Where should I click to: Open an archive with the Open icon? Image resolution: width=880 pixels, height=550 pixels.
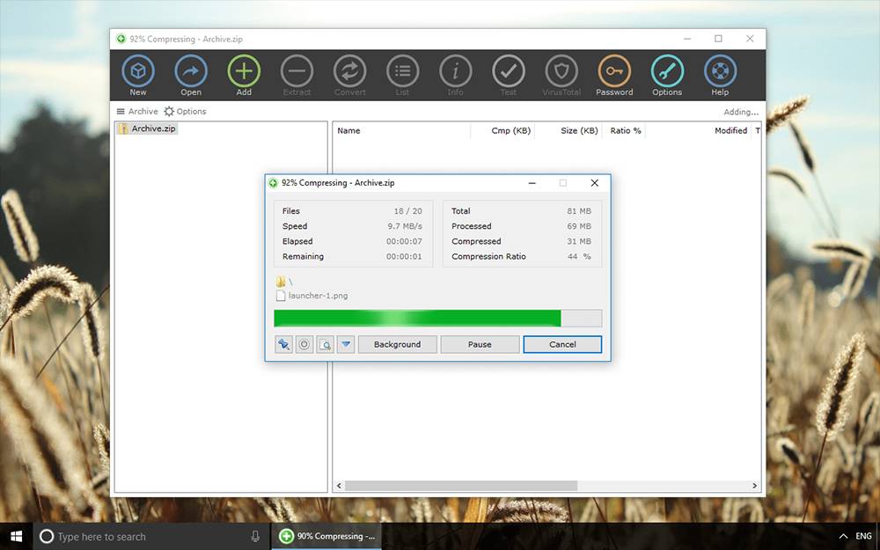point(191,71)
